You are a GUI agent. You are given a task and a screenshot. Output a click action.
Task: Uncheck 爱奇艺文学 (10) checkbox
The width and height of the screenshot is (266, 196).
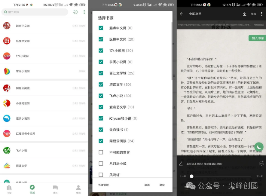click(101, 107)
